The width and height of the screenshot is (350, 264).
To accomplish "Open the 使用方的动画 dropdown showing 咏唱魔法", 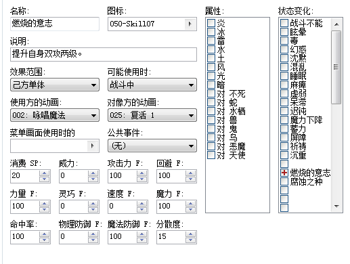I will (55, 115).
